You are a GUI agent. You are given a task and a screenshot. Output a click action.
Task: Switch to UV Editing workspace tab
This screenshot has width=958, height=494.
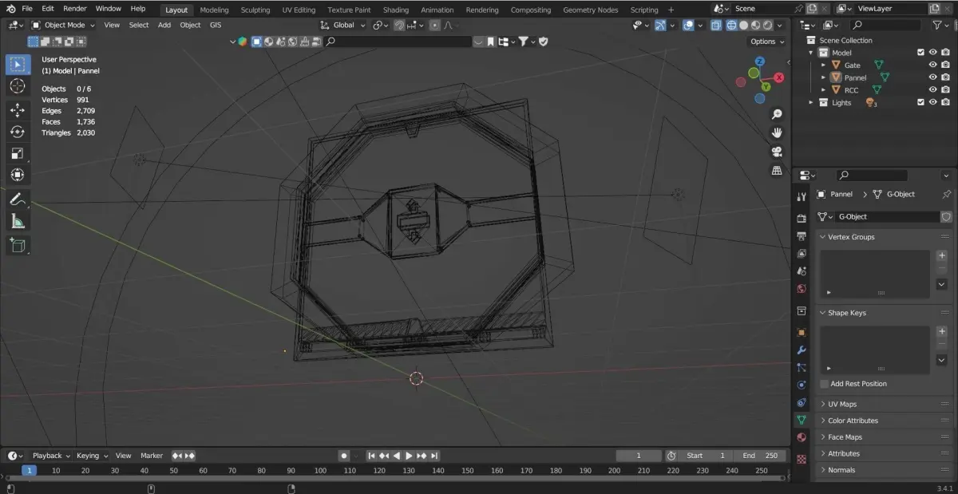coord(299,10)
